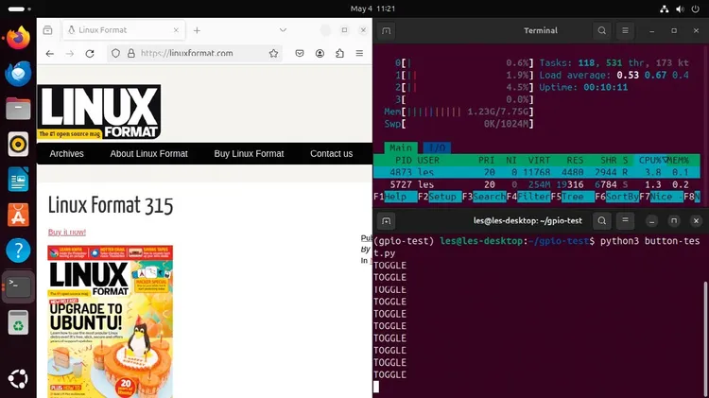Switch to htop Main tab
This screenshot has height=398, width=709.
[401, 147]
